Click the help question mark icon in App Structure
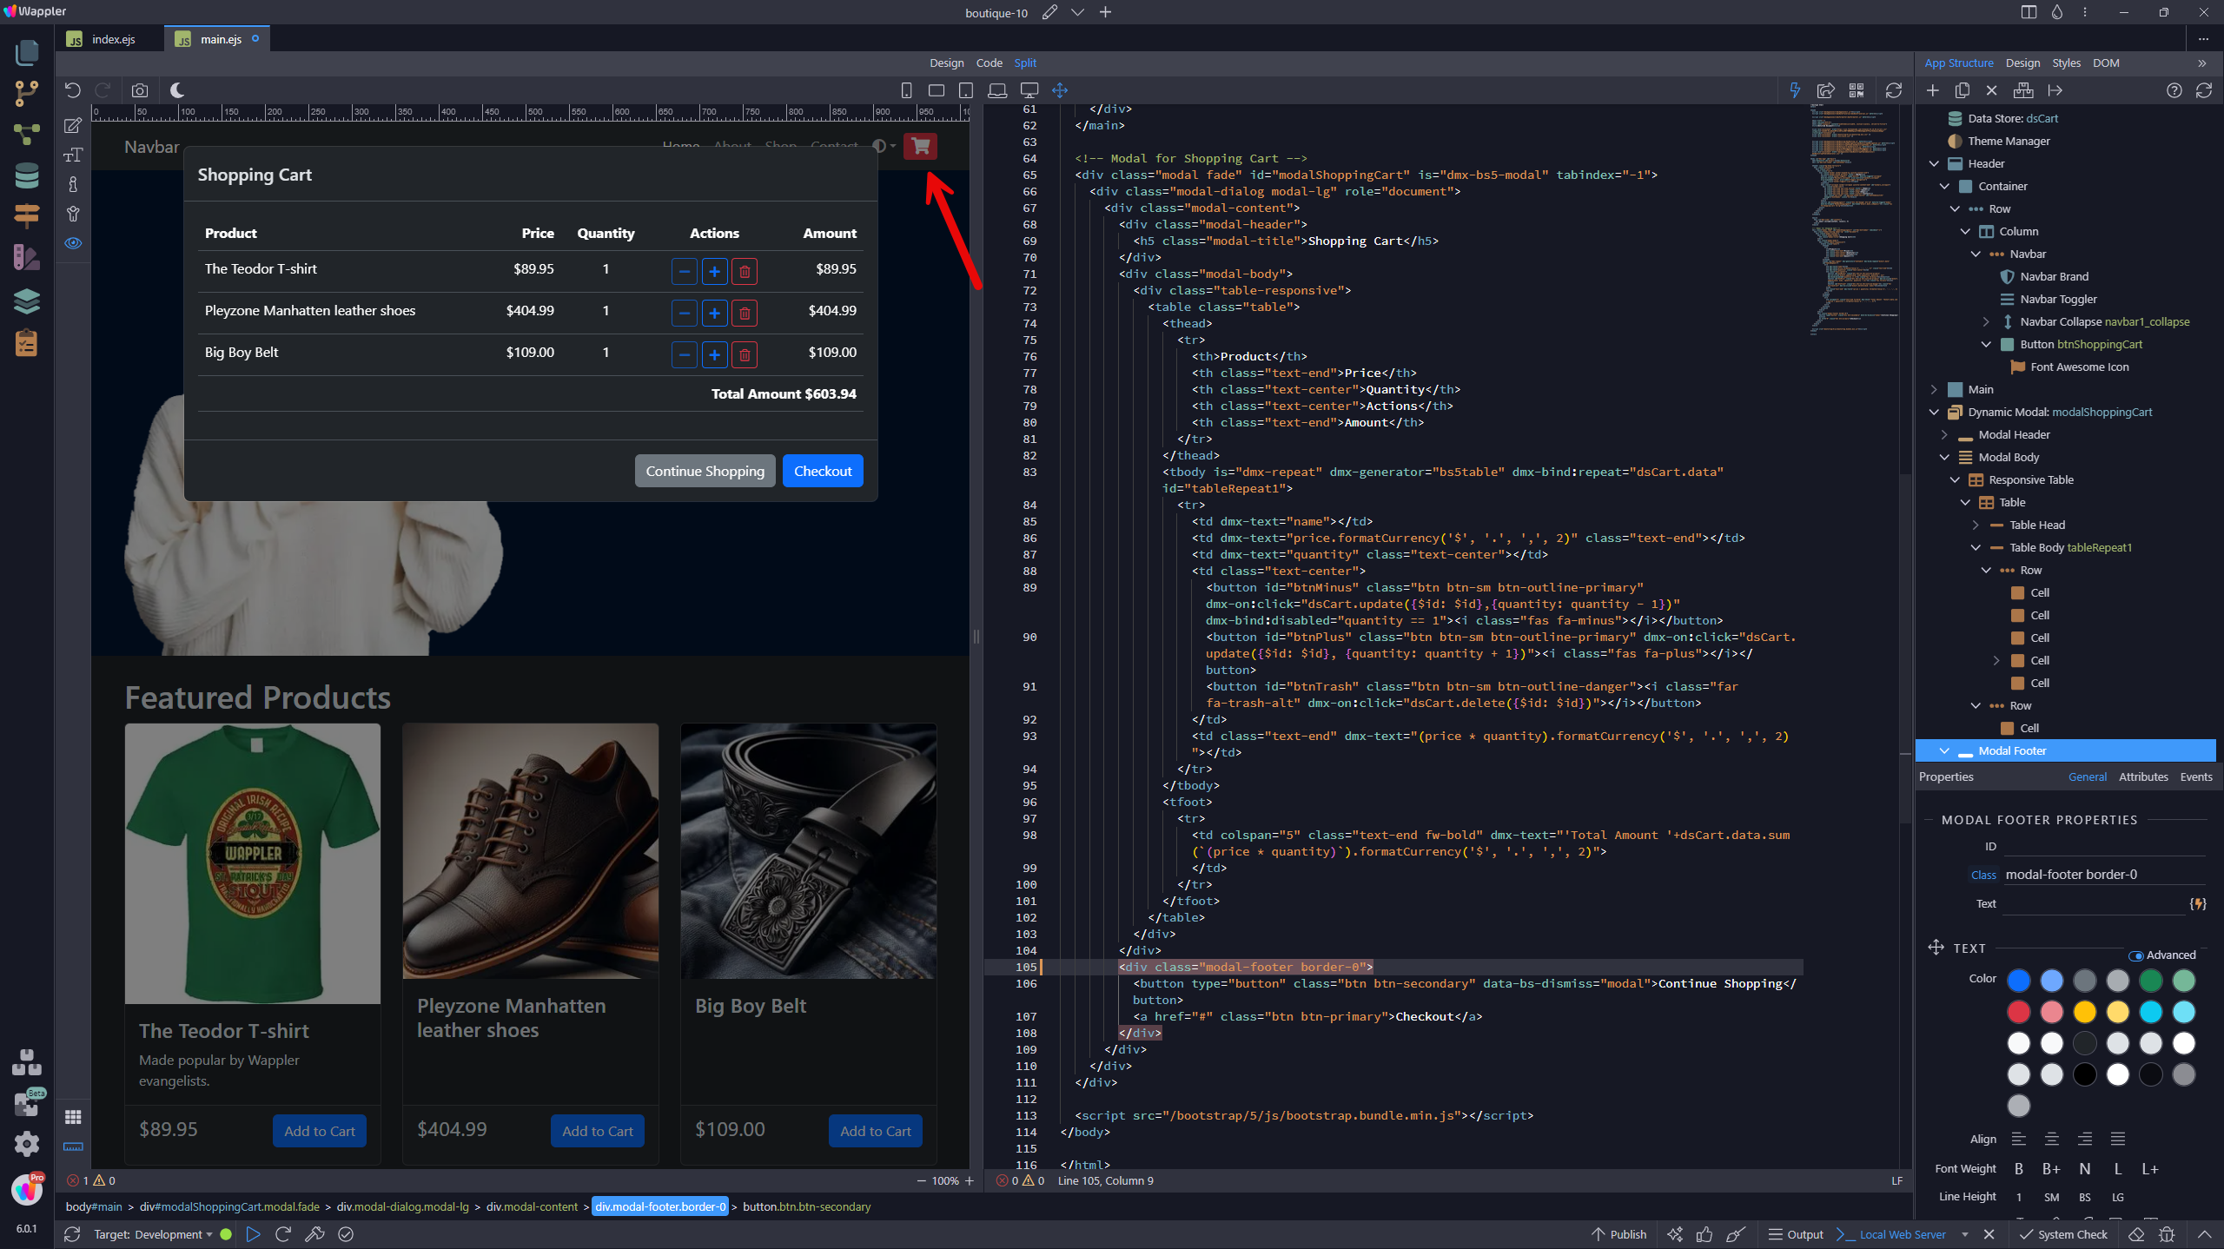2224x1249 pixels. click(x=2174, y=90)
